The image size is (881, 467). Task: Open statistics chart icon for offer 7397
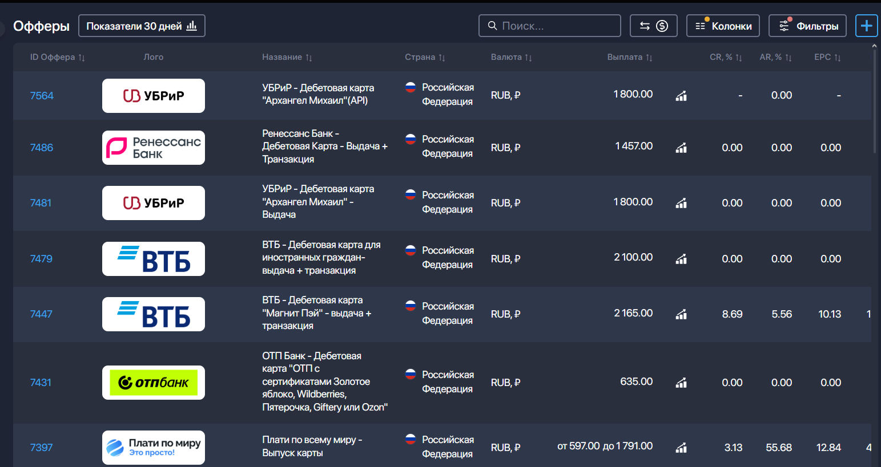pyautogui.click(x=681, y=448)
